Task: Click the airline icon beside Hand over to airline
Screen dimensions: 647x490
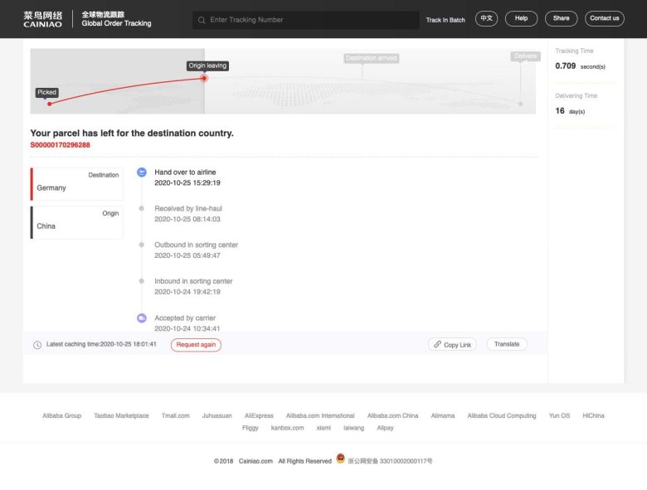Action: click(142, 172)
